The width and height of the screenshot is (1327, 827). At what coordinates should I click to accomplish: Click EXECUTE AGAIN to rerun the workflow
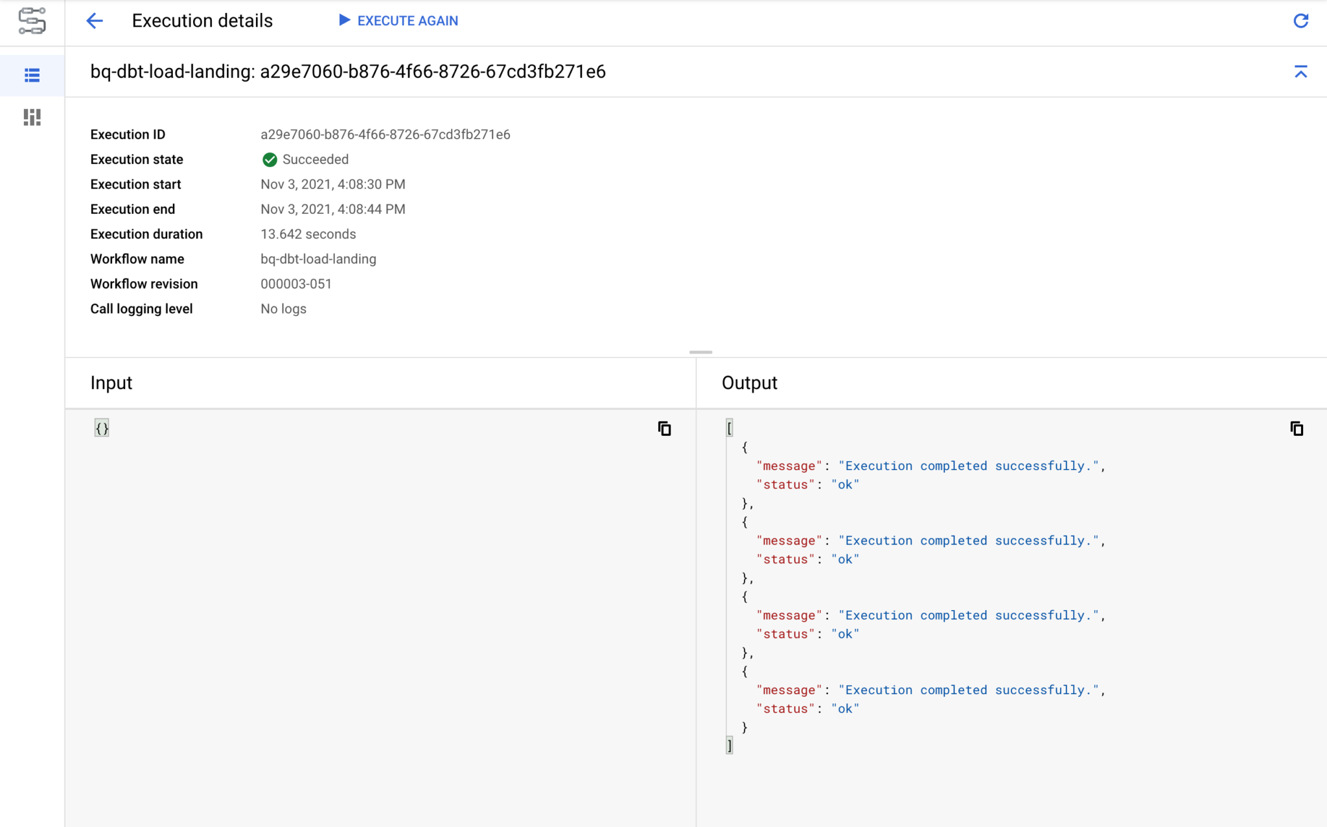[407, 21]
